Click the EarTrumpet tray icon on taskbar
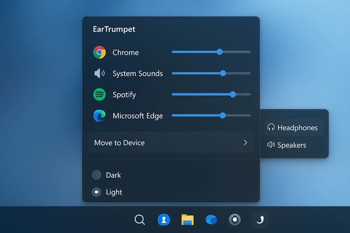This screenshot has height=233, width=350. tap(260, 220)
